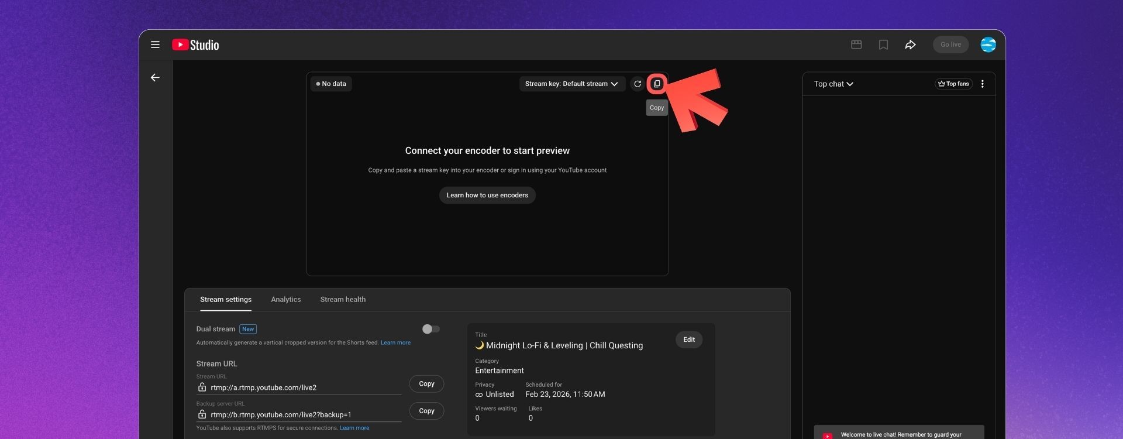Click Learn how to use encoders
1123x439 pixels.
(x=487, y=195)
